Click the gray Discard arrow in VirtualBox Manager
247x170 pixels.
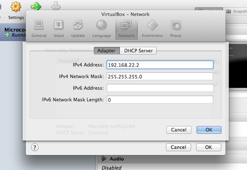coord(56,6)
